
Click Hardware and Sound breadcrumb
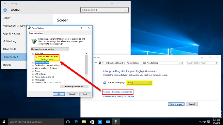point(114,63)
